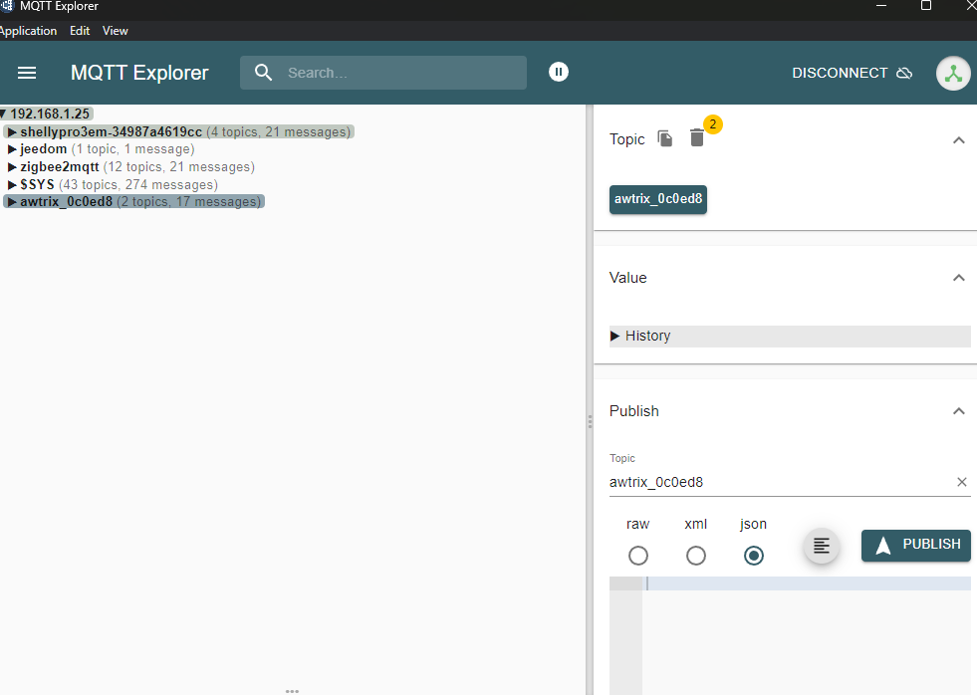The width and height of the screenshot is (977, 695).
Task: Clear the publish topic field
Action: pos(961,482)
